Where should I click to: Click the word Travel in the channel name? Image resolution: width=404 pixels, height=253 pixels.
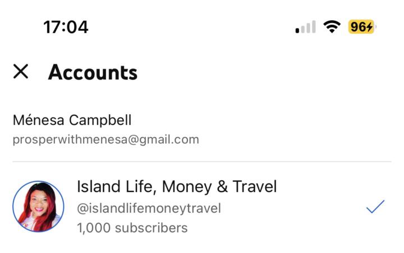pyautogui.click(x=254, y=186)
